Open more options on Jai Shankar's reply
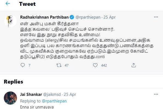Image resolution: width=163 pixels, height=109 pixels. pos(156,94)
